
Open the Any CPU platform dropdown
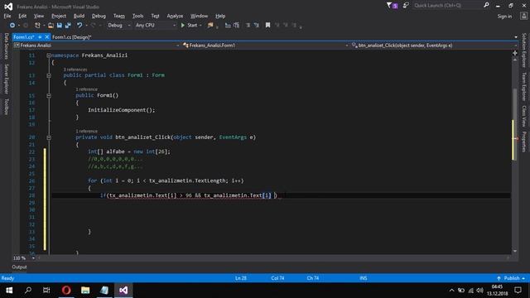(x=156, y=26)
